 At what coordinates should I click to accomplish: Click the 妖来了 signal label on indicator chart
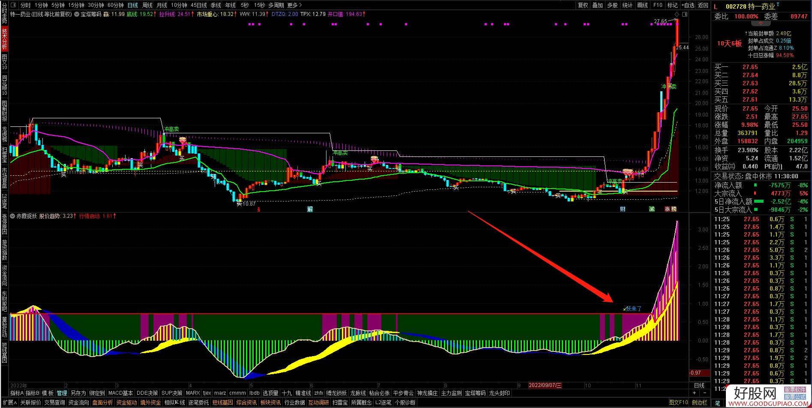[x=634, y=309]
